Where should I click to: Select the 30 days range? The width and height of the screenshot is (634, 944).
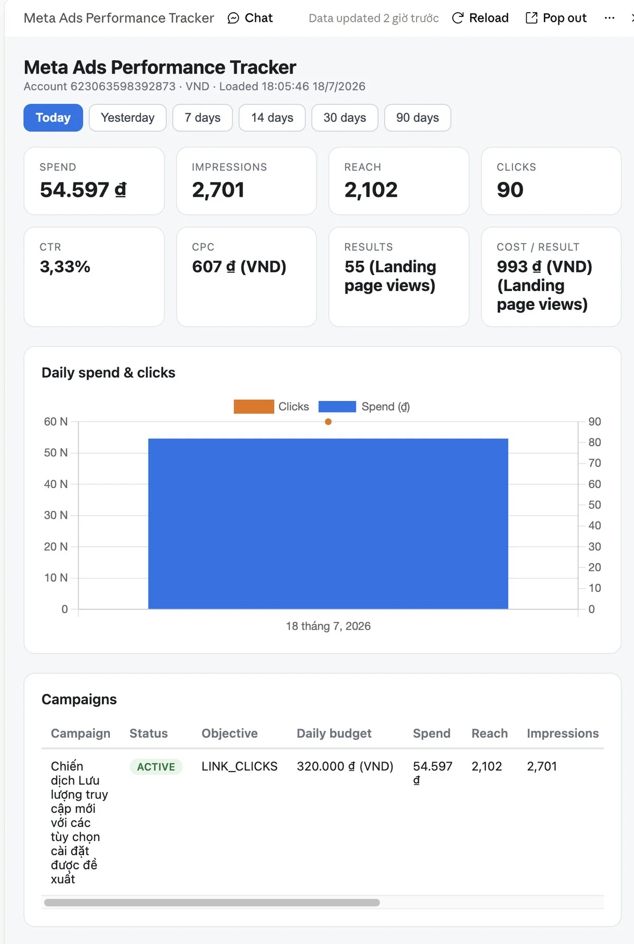(x=344, y=117)
